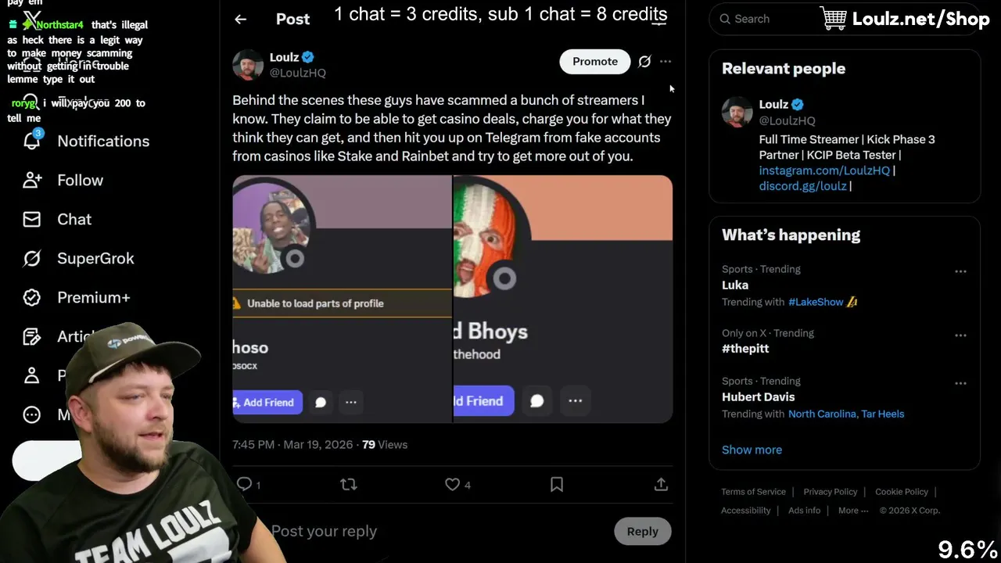Share the post via share icon
The image size is (1001, 563).
(x=661, y=485)
